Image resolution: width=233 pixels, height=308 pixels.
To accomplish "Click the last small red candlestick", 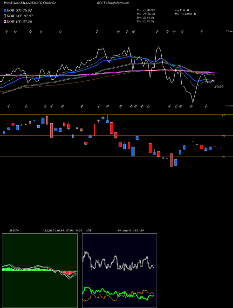I will pos(214,147).
